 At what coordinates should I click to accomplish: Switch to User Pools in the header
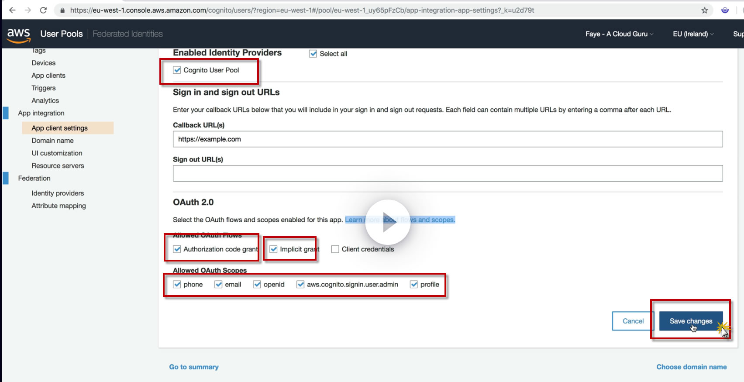point(62,34)
